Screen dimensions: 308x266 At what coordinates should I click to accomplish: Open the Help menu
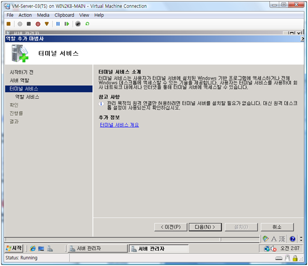pyautogui.click(x=99, y=15)
